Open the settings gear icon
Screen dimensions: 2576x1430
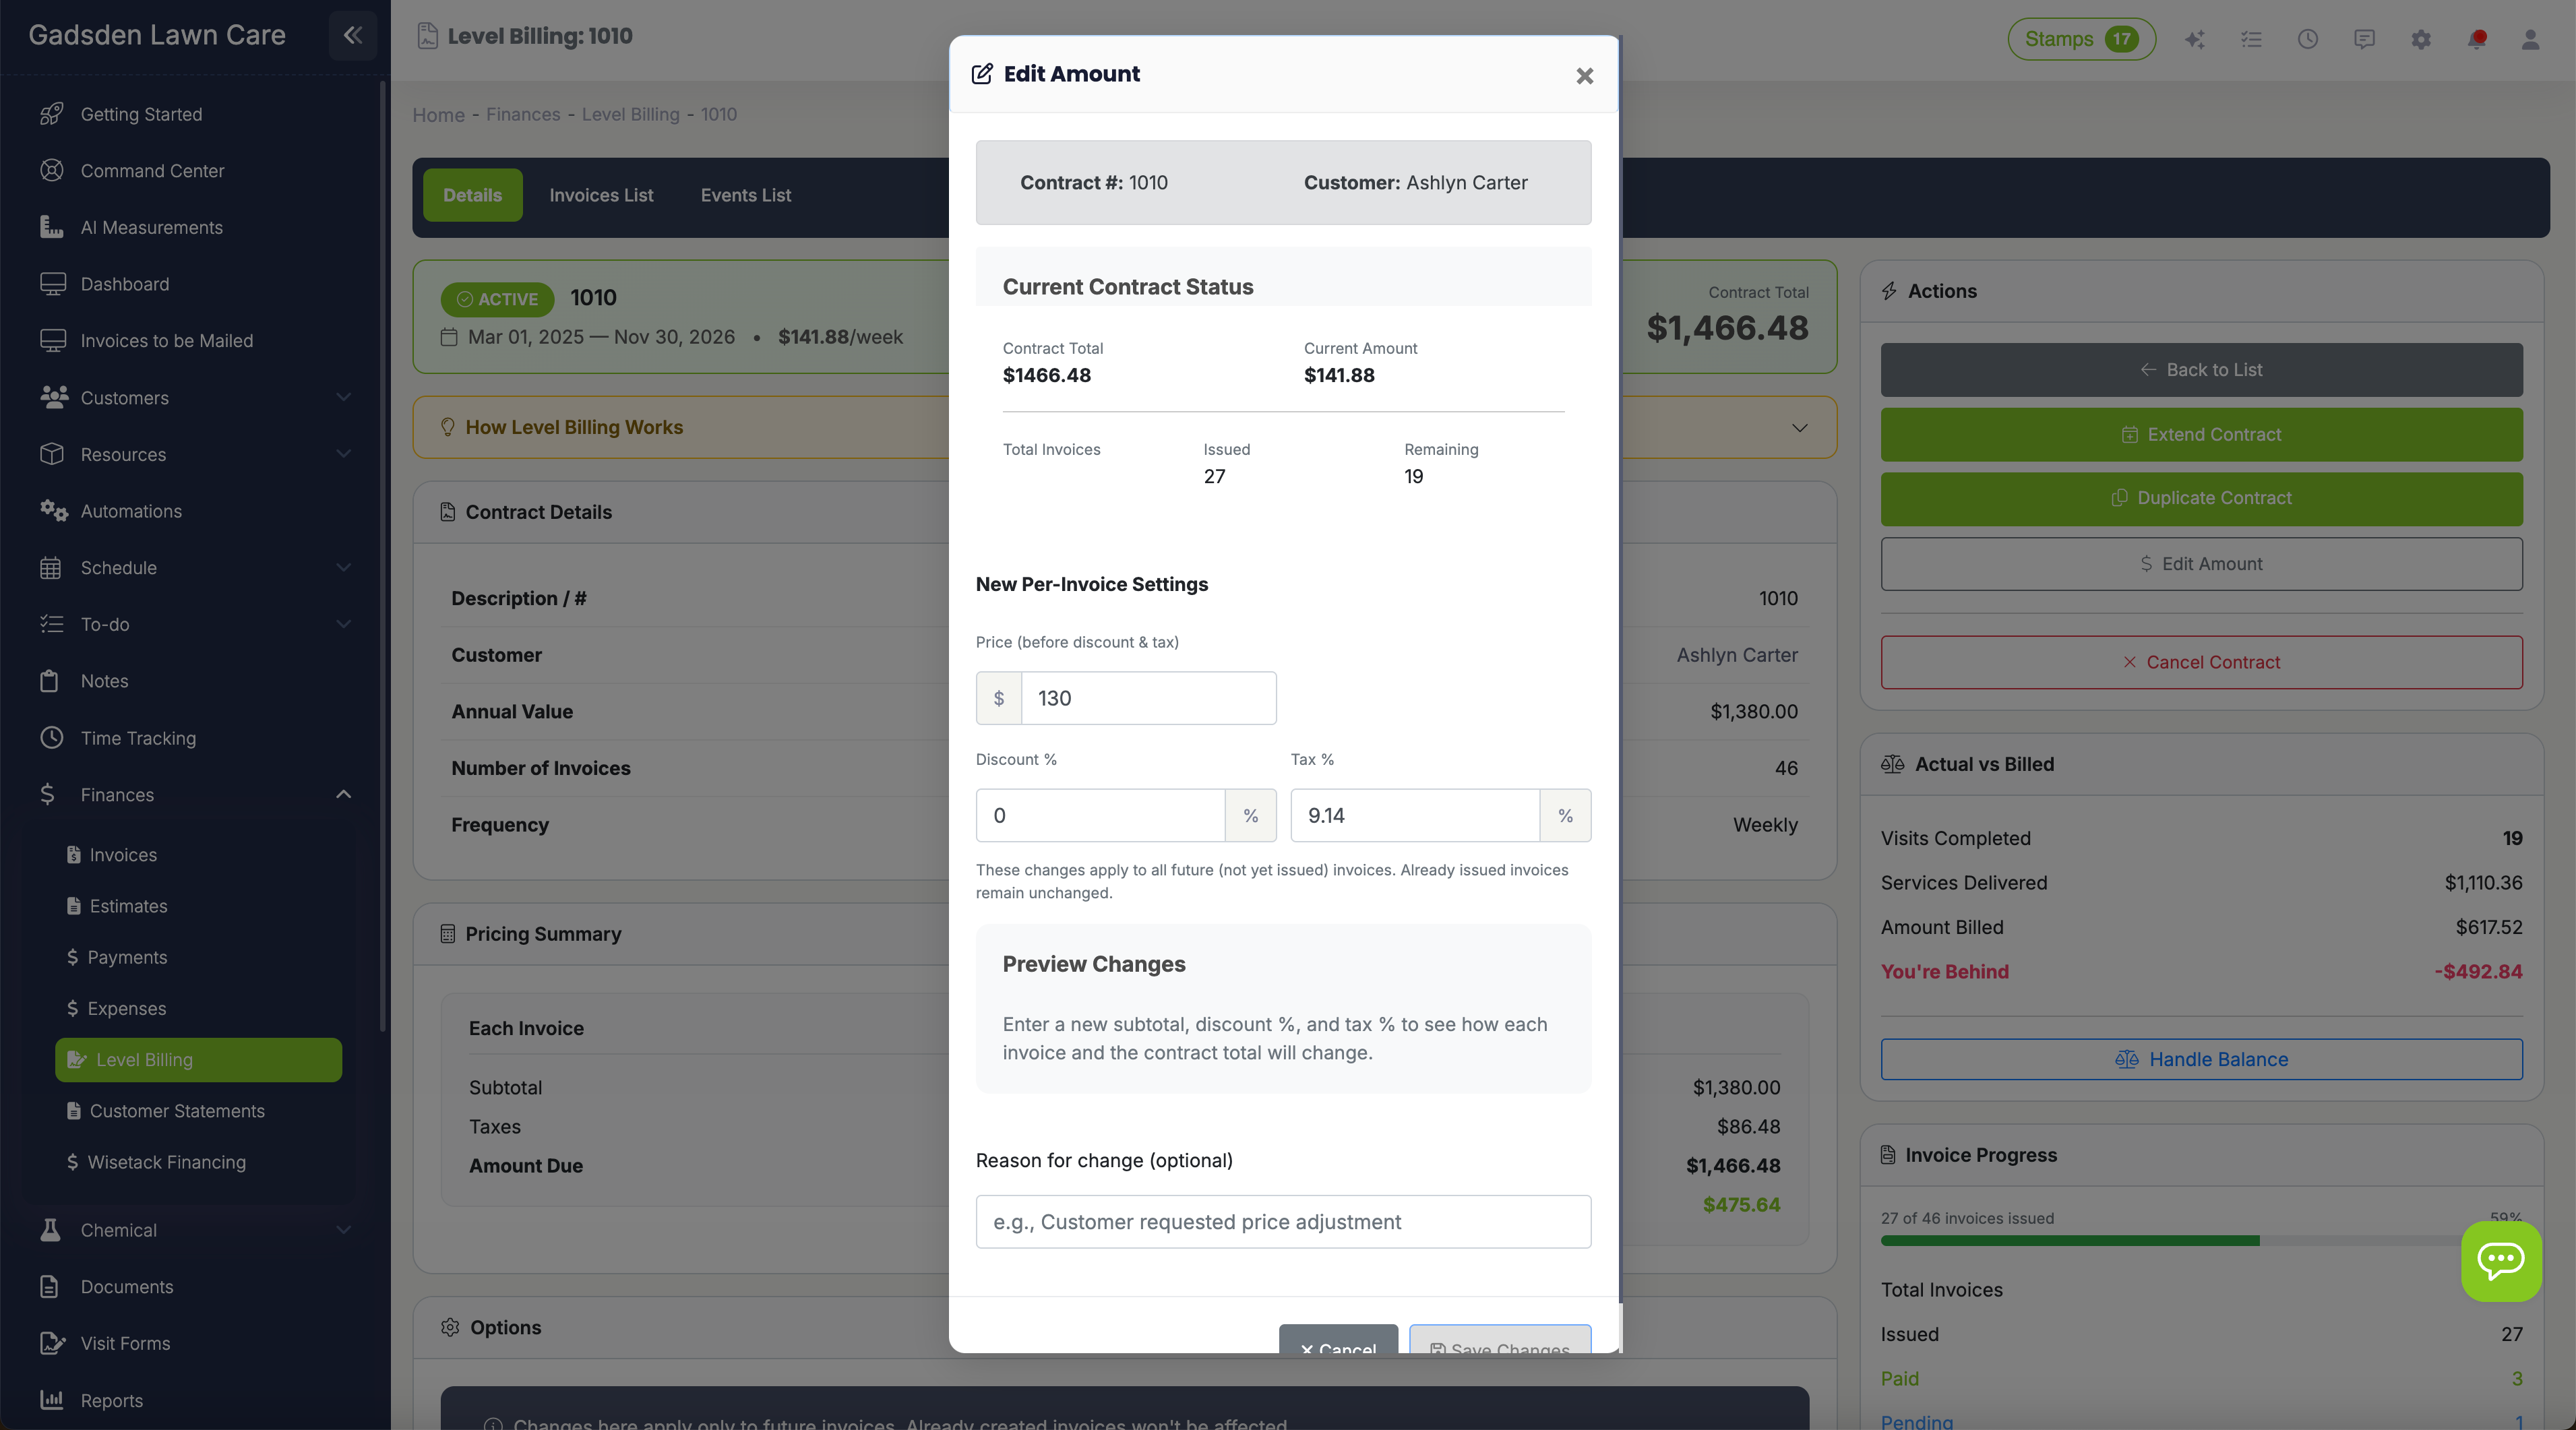pos(2421,40)
